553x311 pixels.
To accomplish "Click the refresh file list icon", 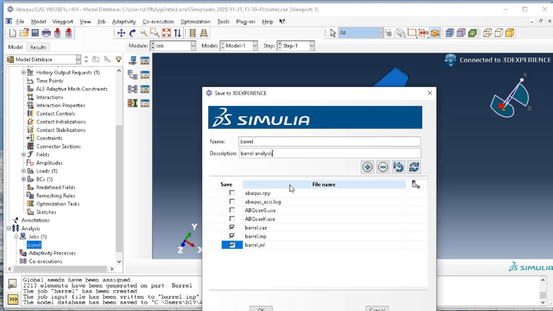I will 414,167.
